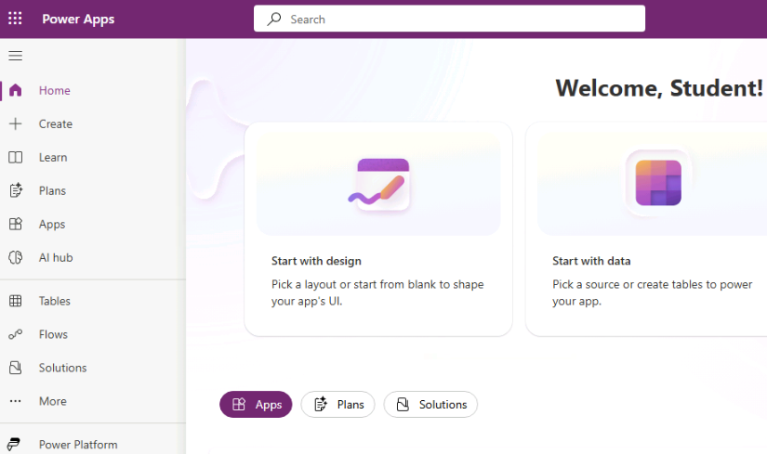The height and width of the screenshot is (454, 767).
Task: Click the search magnifier icon
Action: pyautogui.click(x=274, y=19)
